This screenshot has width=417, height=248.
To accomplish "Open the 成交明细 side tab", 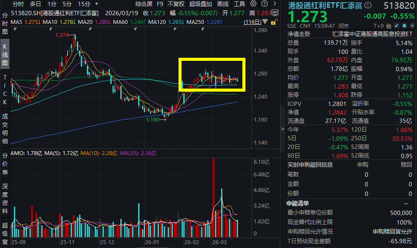I will click(5, 129).
